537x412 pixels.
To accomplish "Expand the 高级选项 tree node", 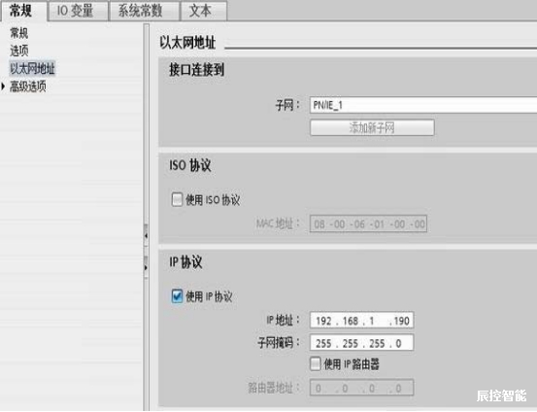I will point(3,86).
